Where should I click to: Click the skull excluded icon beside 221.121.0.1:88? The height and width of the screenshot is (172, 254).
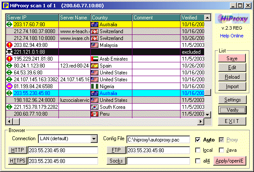click(9, 52)
